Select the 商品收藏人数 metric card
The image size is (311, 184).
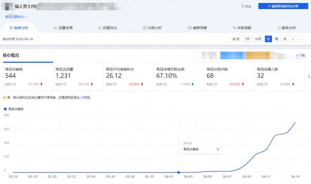[x=280, y=77]
